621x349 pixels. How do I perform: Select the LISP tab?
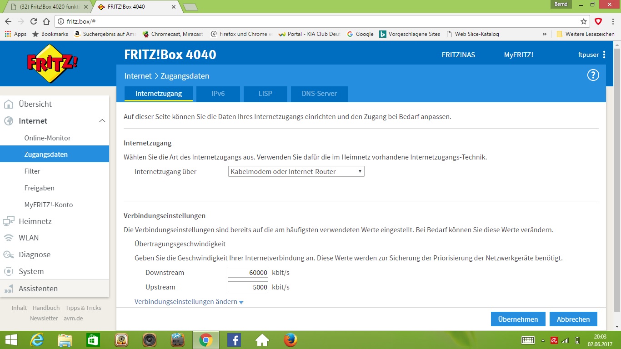click(265, 94)
